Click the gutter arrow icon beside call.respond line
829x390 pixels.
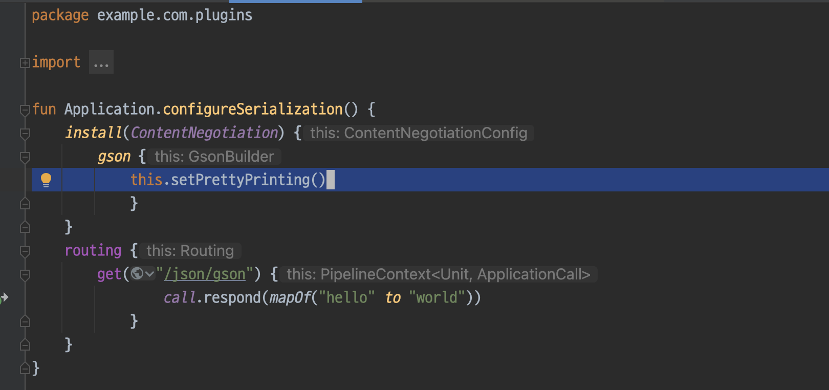[x=4, y=297]
